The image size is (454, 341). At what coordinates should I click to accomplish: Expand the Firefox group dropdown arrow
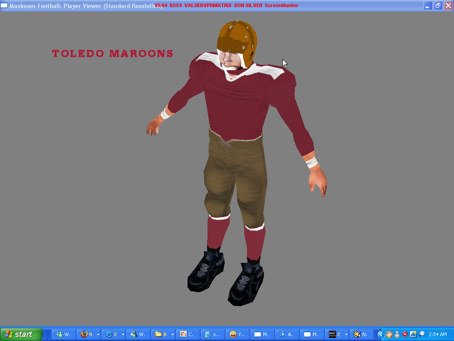click(x=98, y=334)
